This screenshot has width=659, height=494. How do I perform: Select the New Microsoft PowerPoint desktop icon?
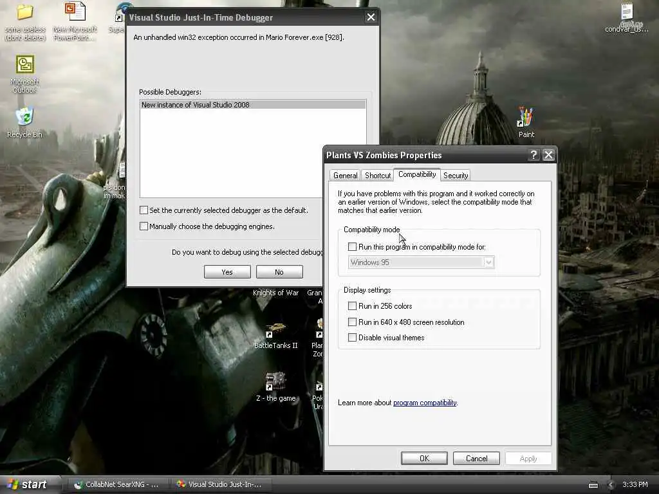tap(75, 12)
